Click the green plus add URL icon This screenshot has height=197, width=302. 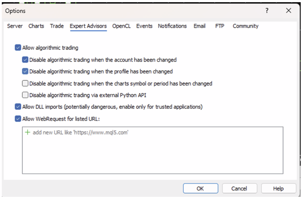[28, 132]
